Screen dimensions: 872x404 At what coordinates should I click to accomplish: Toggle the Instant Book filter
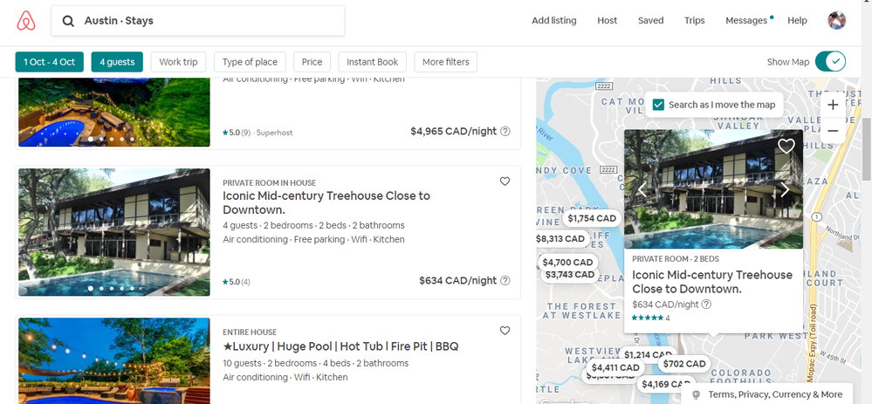pyautogui.click(x=372, y=62)
